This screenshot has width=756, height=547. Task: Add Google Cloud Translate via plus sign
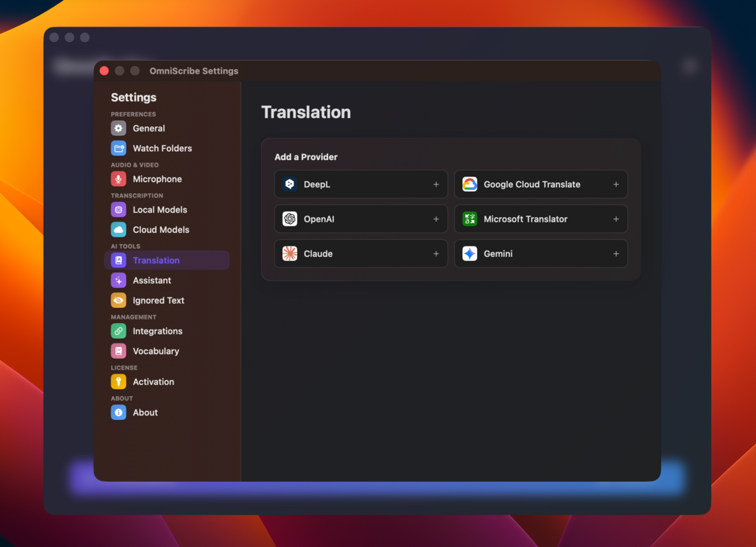[615, 184]
